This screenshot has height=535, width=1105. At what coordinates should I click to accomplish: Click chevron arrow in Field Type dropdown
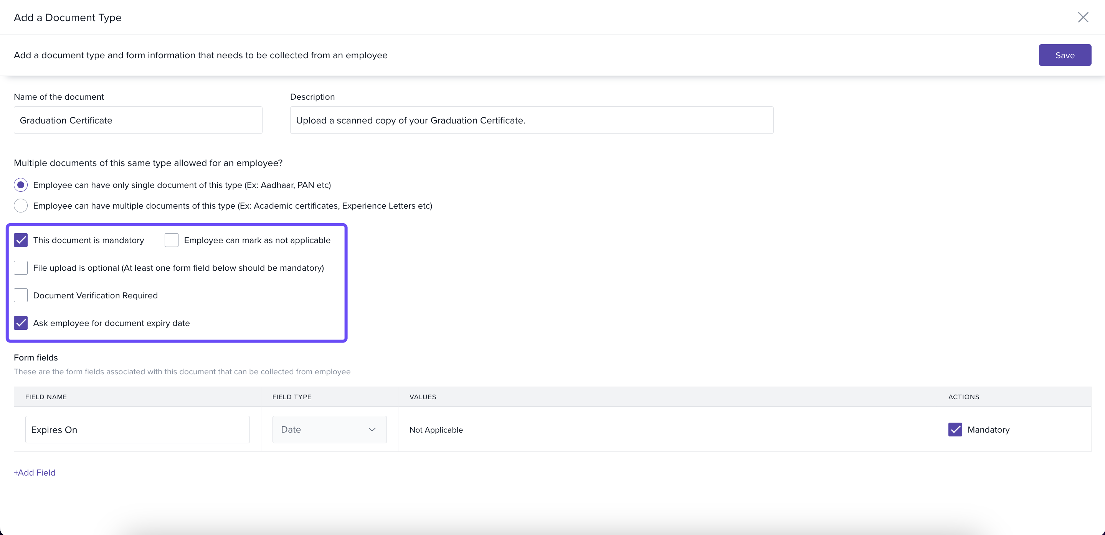[372, 430]
